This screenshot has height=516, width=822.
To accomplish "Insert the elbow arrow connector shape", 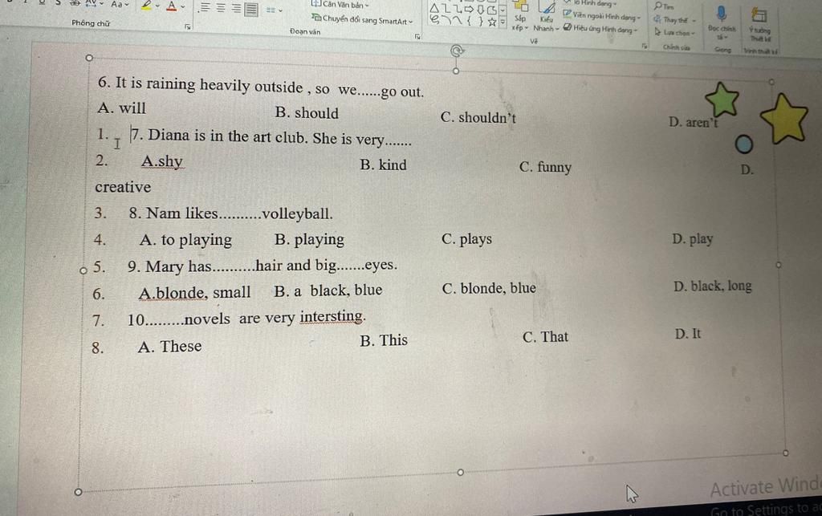I will (x=458, y=10).
